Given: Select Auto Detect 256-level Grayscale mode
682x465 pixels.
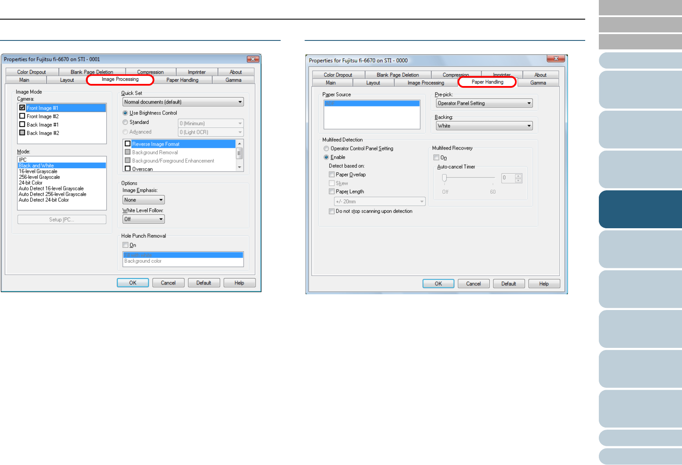Looking at the screenshot, I should coord(62,194).
